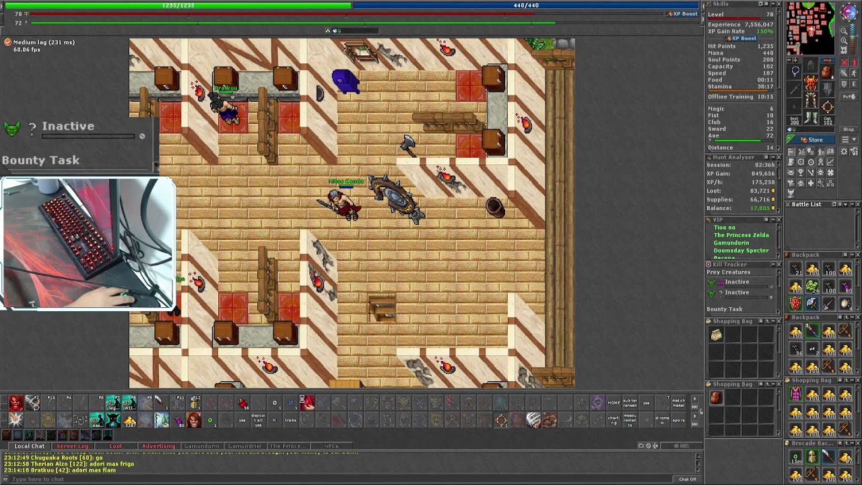This screenshot has width=862, height=485.
Task: Select the red shield in the Backpack
Action: pyautogui.click(x=796, y=304)
